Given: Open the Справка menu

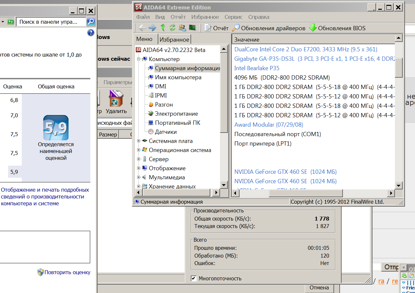Looking at the screenshot, I should click(x=259, y=17).
